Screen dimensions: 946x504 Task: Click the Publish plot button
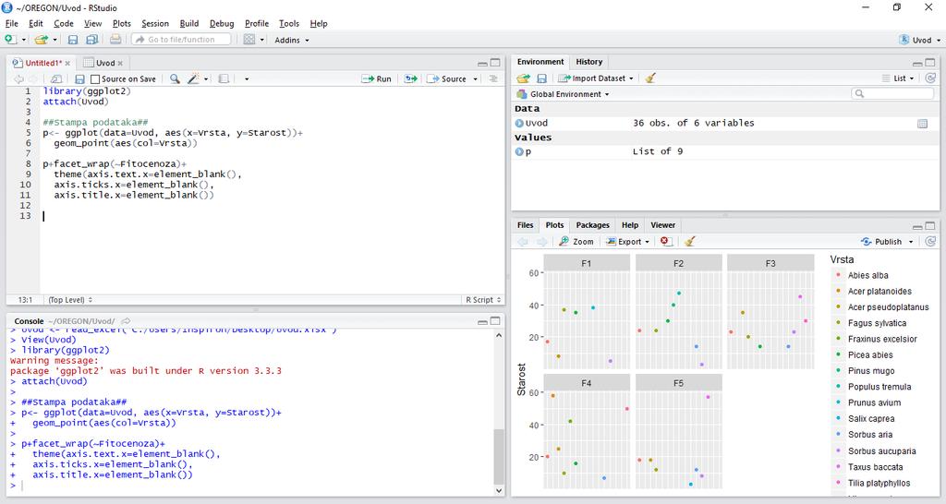881,242
